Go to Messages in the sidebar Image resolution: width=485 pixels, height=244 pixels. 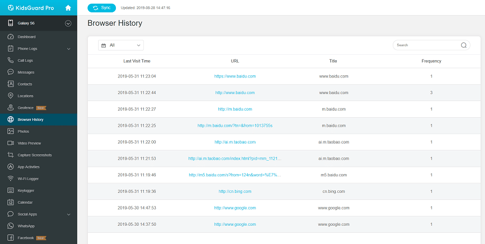26,72
